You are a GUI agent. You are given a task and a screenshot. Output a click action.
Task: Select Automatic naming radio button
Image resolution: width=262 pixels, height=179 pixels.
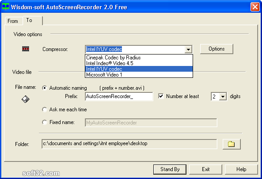pyautogui.click(x=45, y=88)
